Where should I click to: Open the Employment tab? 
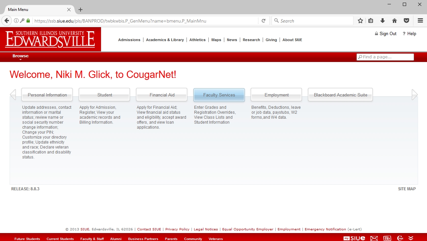276,95
